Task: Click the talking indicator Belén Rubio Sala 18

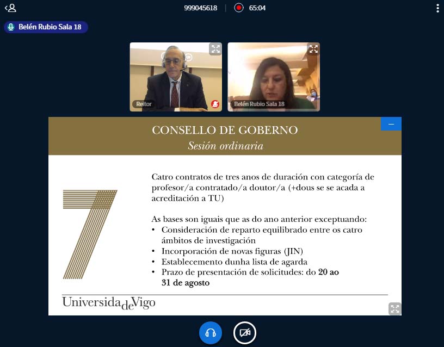Action: [x=46, y=27]
